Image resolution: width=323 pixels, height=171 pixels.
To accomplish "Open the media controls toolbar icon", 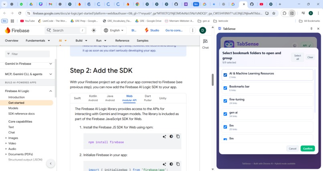I will pos(303,13).
